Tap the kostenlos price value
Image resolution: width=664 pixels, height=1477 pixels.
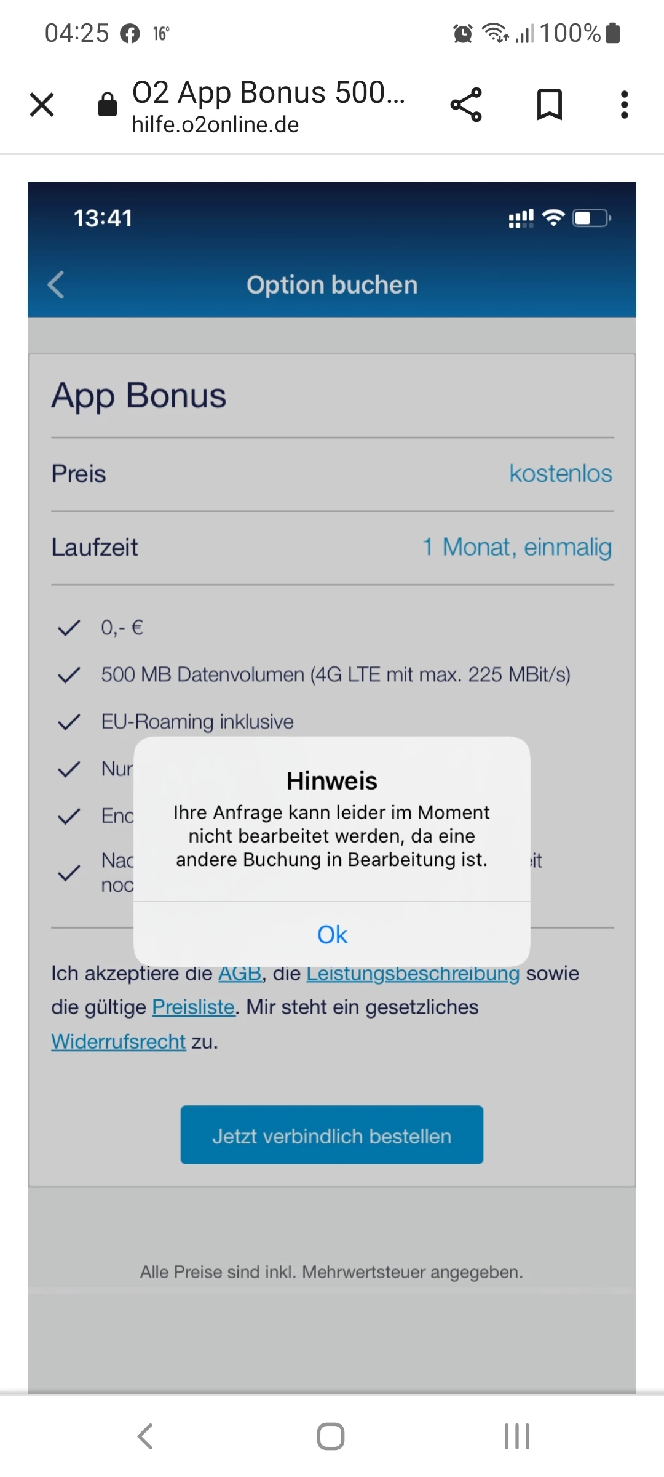pos(560,474)
